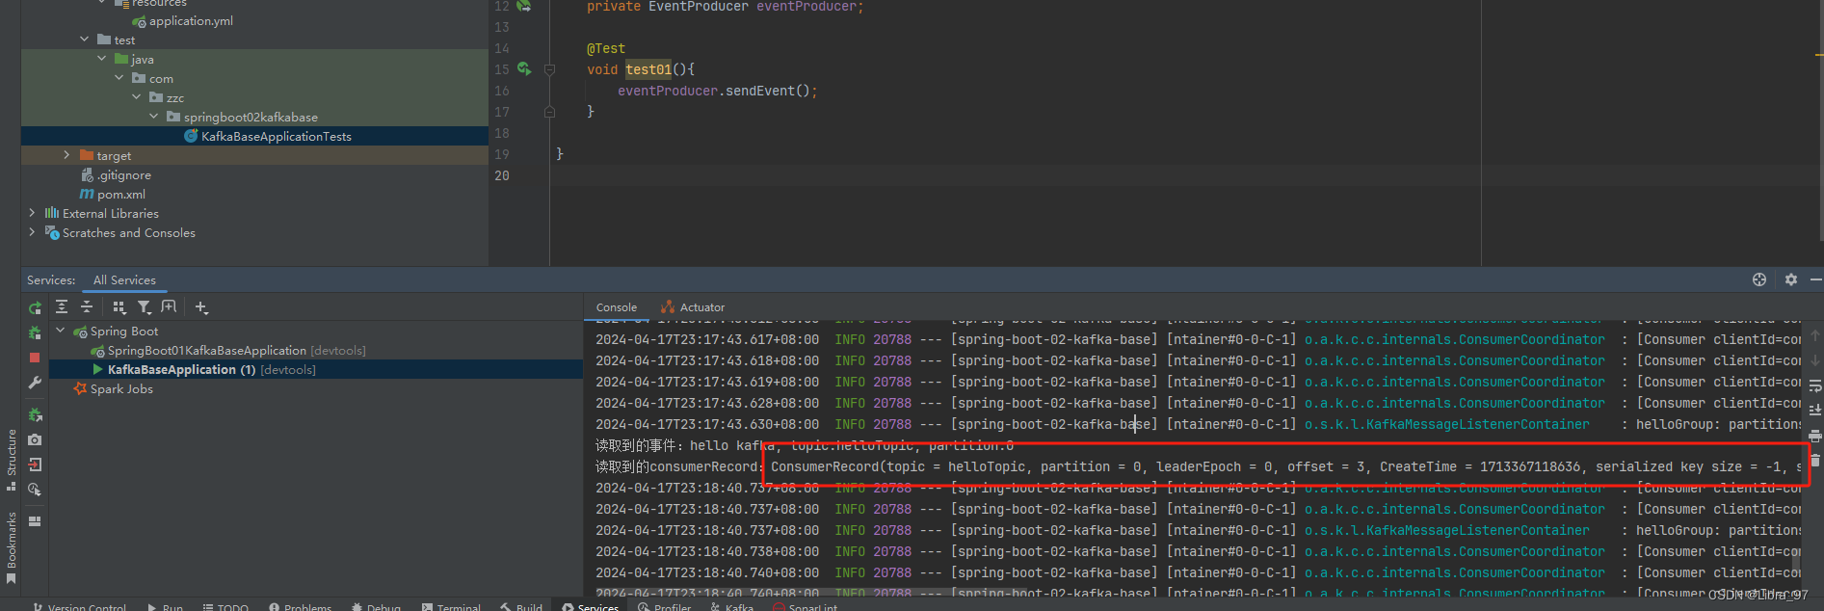Collapse the Spring Boot services node

61,331
